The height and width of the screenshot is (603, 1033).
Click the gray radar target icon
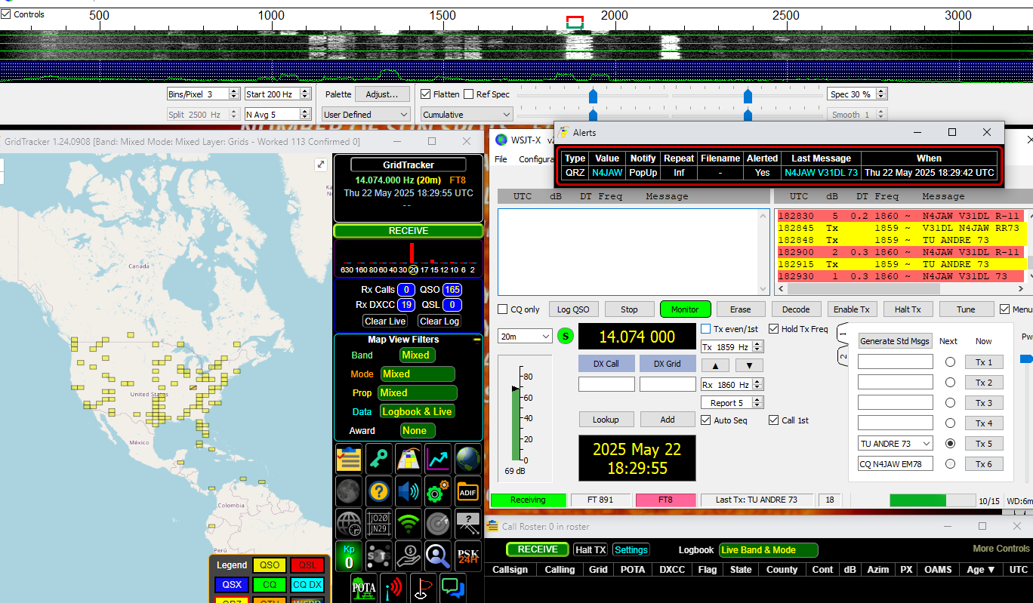(x=438, y=523)
